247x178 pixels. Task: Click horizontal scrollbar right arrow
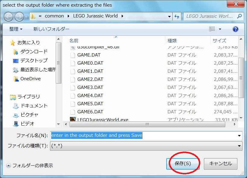(x=235, y=124)
